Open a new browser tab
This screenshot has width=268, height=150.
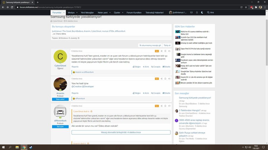point(38,2)
